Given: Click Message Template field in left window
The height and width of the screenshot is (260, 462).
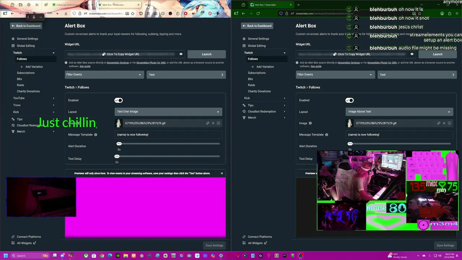Looking at the screenshot, I should click(168, 135).
